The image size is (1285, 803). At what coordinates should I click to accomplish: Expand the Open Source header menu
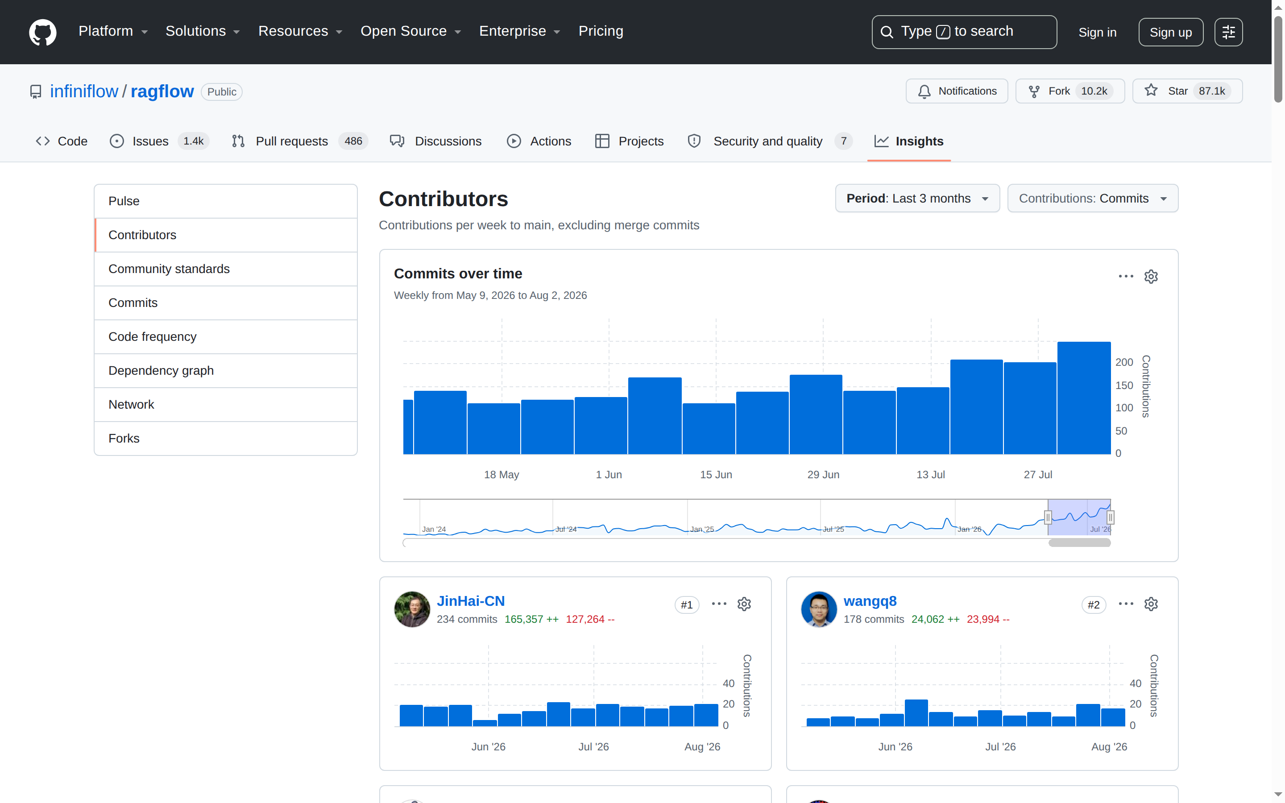410,31
